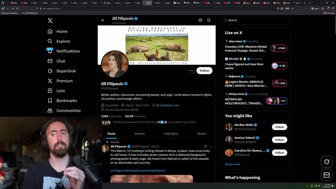Open Jill Filipovic profile picture
The width and height of the screenshot is (336, 189).
[115, 64]
